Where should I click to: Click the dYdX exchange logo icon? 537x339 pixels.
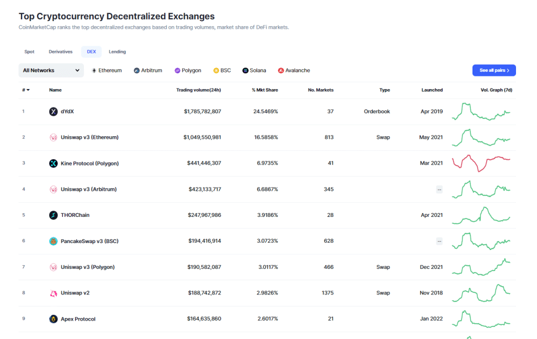click(x=53, y=112)
